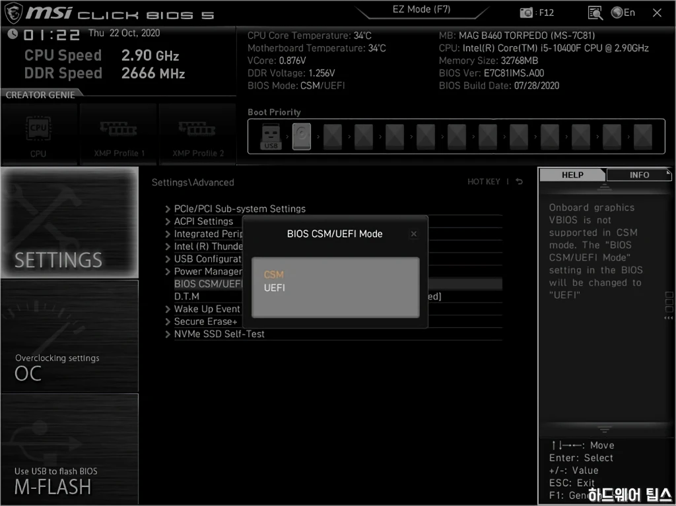Click the Settings\Advanced breadcrumb
Viewport: 676px width, 506px height.
coord(193,182)
